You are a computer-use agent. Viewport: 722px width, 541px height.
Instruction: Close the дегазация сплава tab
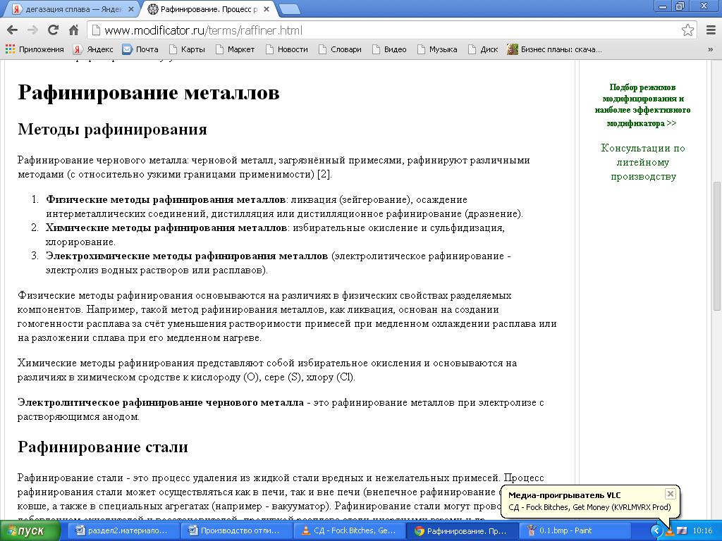click(x=131, y=9)
